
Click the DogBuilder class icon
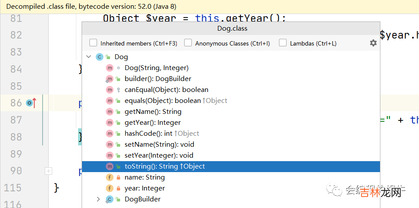tap(109, 199)
